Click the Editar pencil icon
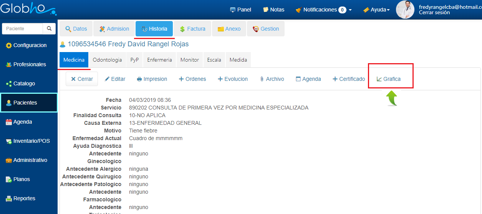The width and height of the screenshot is (482, 214). coord(107,79)
